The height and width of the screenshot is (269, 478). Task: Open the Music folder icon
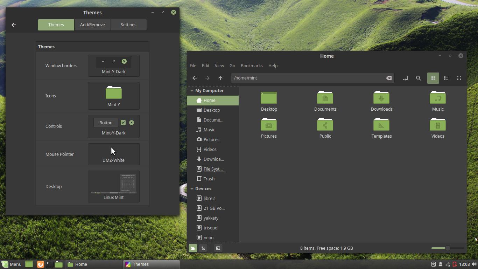click(x=438, y=102)
